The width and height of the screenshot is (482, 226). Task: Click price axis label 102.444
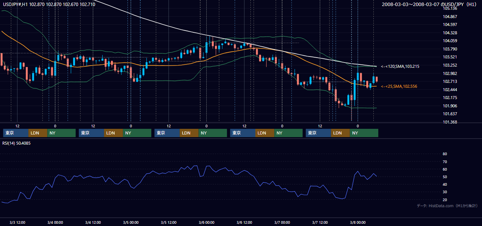point(450,90)
